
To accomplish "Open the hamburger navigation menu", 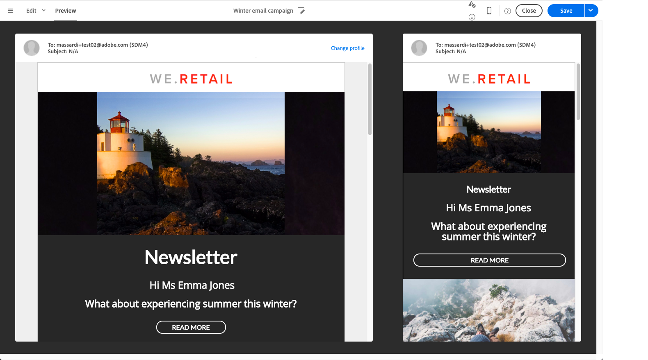I will coord(11,11).
